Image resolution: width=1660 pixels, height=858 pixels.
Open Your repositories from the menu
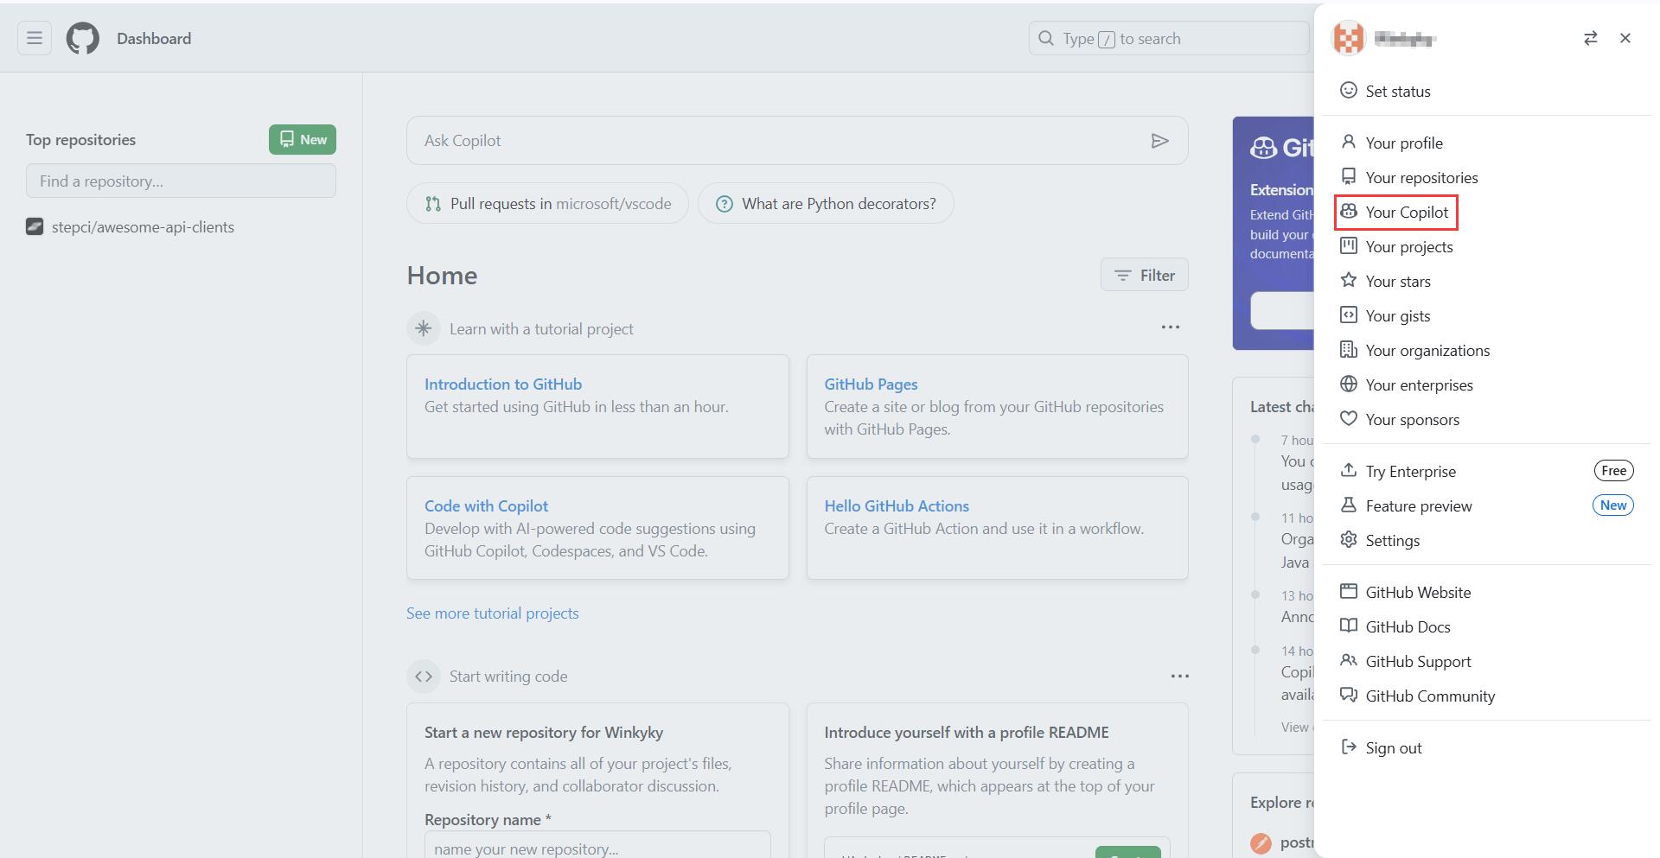pyautogui.click(x=1486, y=177)
